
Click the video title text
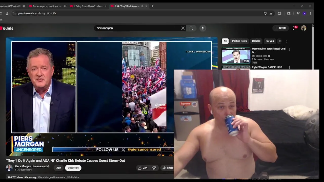[x=65, y=161]
